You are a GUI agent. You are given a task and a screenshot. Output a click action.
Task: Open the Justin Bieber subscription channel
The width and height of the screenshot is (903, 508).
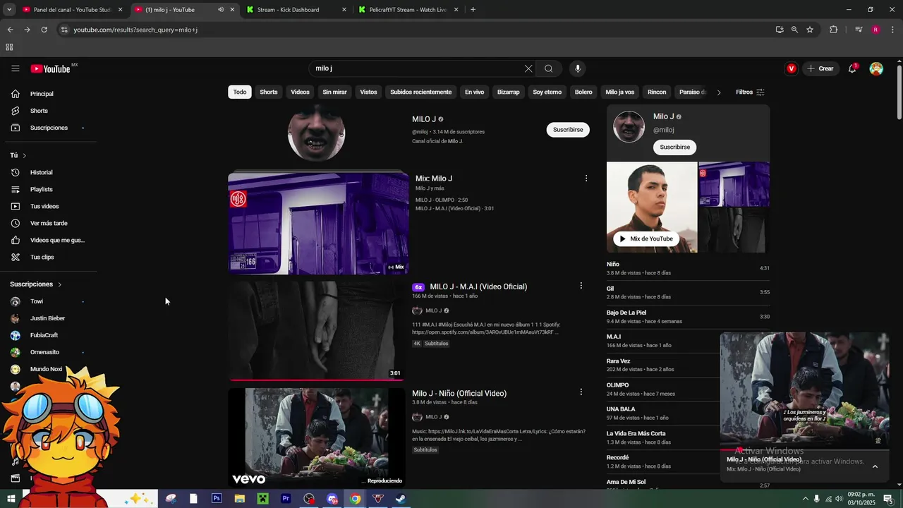(x=48, y=318)
